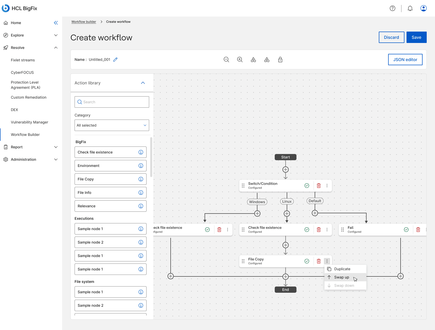
Task: Open the help icon in header
Action: [393, 8]
